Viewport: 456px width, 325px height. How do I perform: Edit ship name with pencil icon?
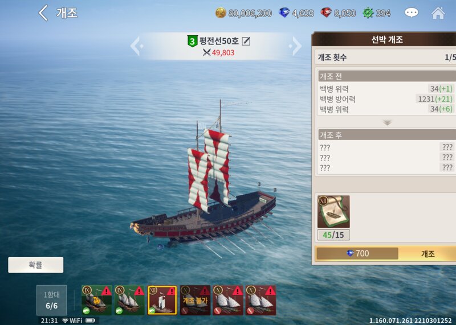[x=246, y=41]
